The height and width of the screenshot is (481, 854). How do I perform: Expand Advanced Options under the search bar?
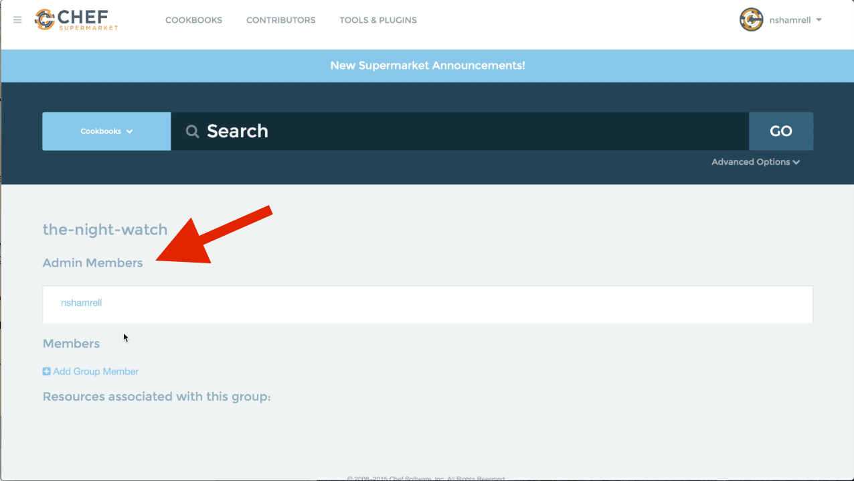pos(755,162)
